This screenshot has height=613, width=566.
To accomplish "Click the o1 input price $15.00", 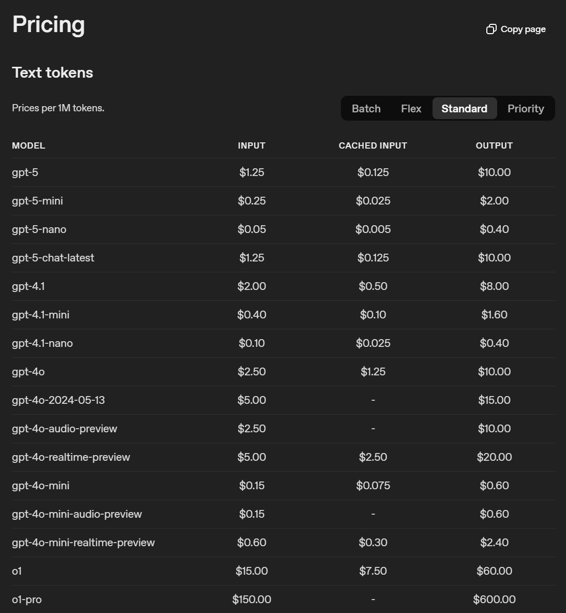I will click(251, 571).
